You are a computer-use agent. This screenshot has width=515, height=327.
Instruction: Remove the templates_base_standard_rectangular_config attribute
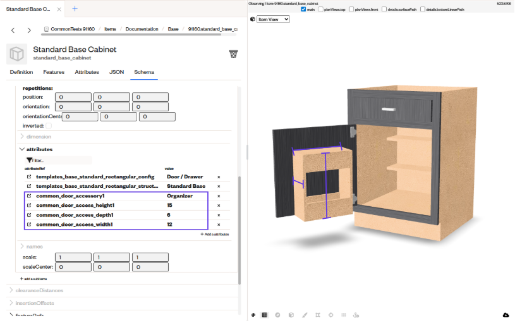pyautogui.click(x=219, y=177)
